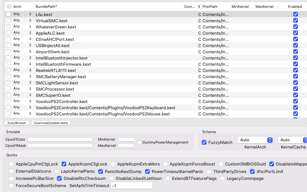Check the header select-all checkbox

coord(9,7)
